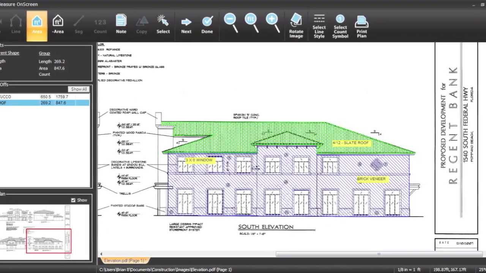Image resolution: width=486 pixels, height=273 pixels.
Task: Click the Area value 847.6
Action: tap(59, 68)
